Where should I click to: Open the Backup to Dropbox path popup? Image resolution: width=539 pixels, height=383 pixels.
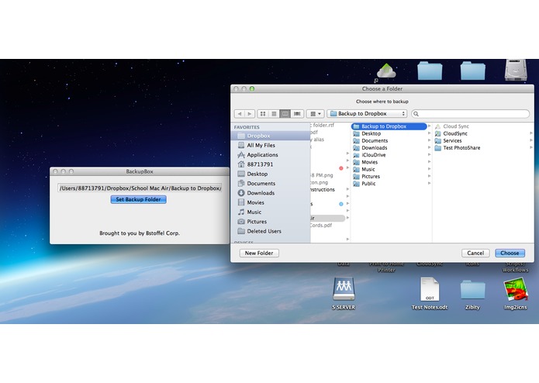367,114
